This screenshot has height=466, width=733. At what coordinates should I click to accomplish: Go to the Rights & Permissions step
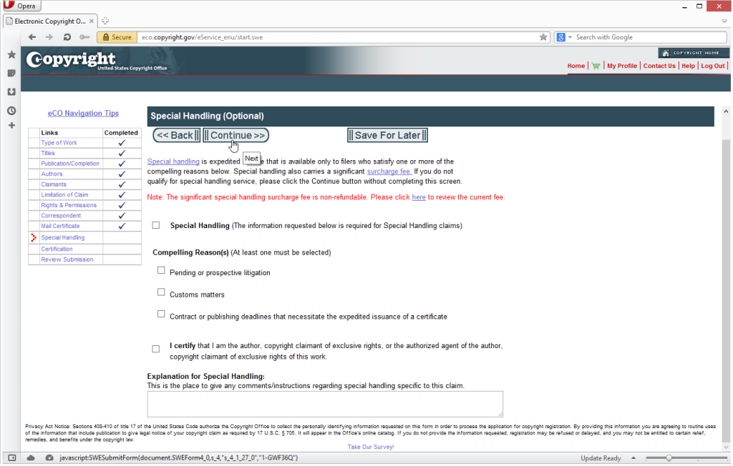pyautogui.click(x=69, y=205)
